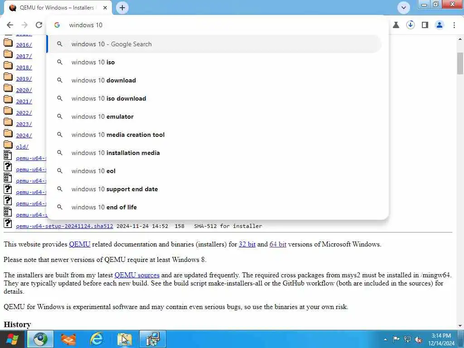The height and width of the screenshot is (348, 464).
Task: Show hidden tray icons arrow
Action: pos(385,339)
